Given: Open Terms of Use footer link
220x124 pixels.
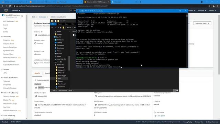Looking at the screenshot, I should (x=199, y=122).
